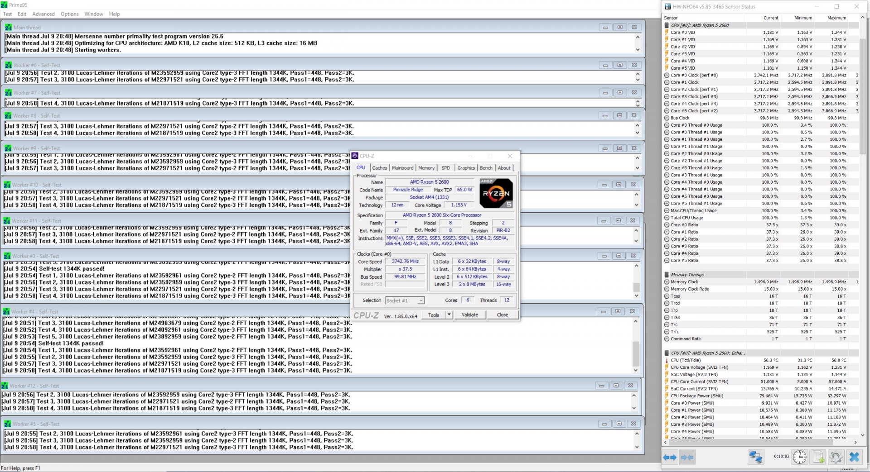Click the HWiNFO horizontal scroll right arrow
This screenshot has width=870, height=472.
pos(855,442)
